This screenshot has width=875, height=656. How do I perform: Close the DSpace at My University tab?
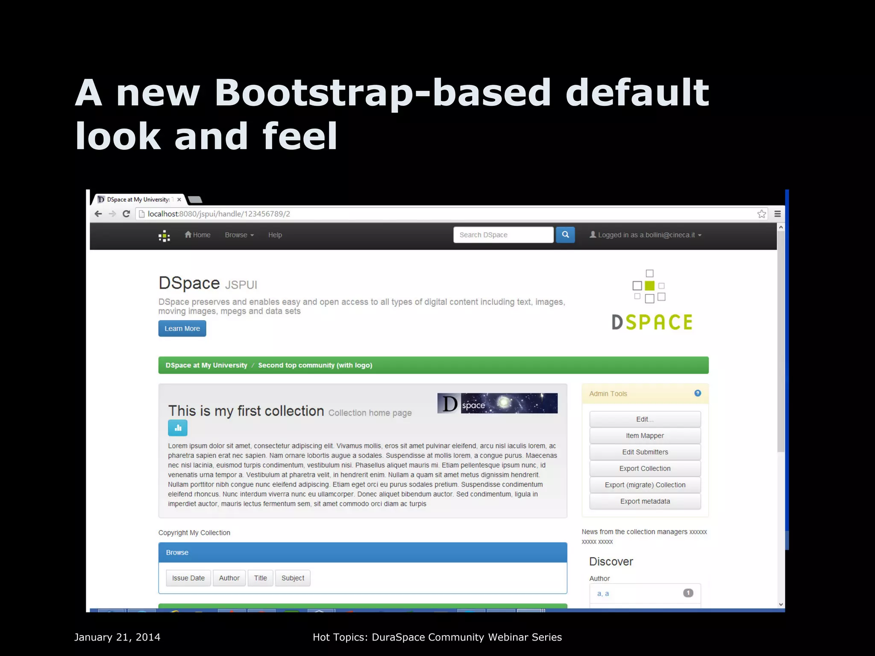179,199
